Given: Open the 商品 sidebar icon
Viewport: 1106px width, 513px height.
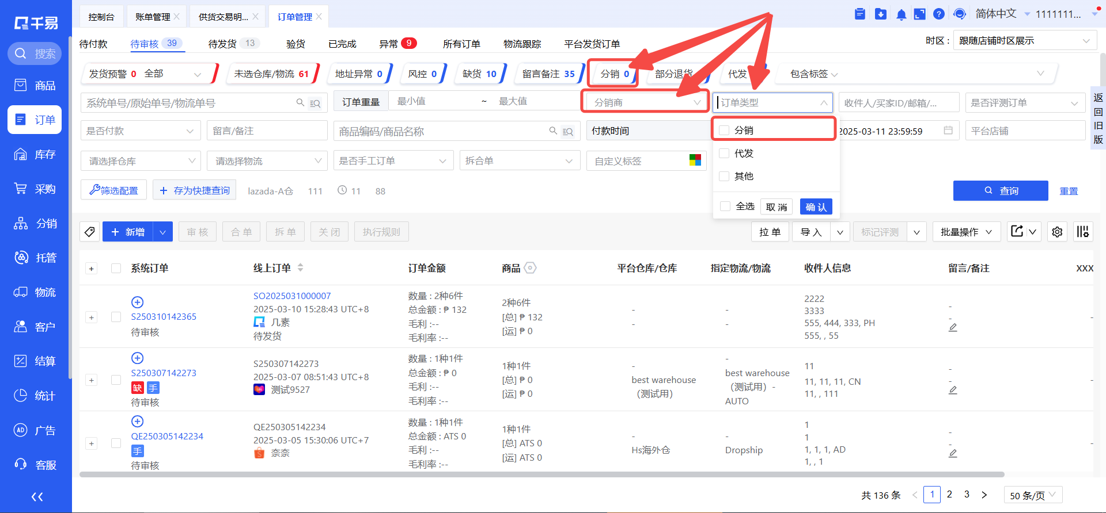Looking at the screenshot, I should pos(21,86).
